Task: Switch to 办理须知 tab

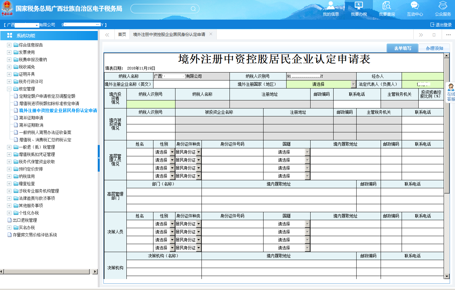Action: [x=434, y=48]
